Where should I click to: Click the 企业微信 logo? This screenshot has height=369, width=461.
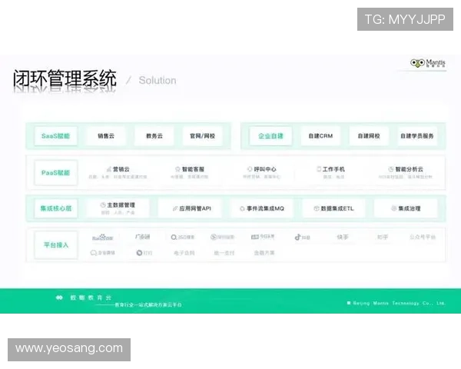(x=103, y=253)
